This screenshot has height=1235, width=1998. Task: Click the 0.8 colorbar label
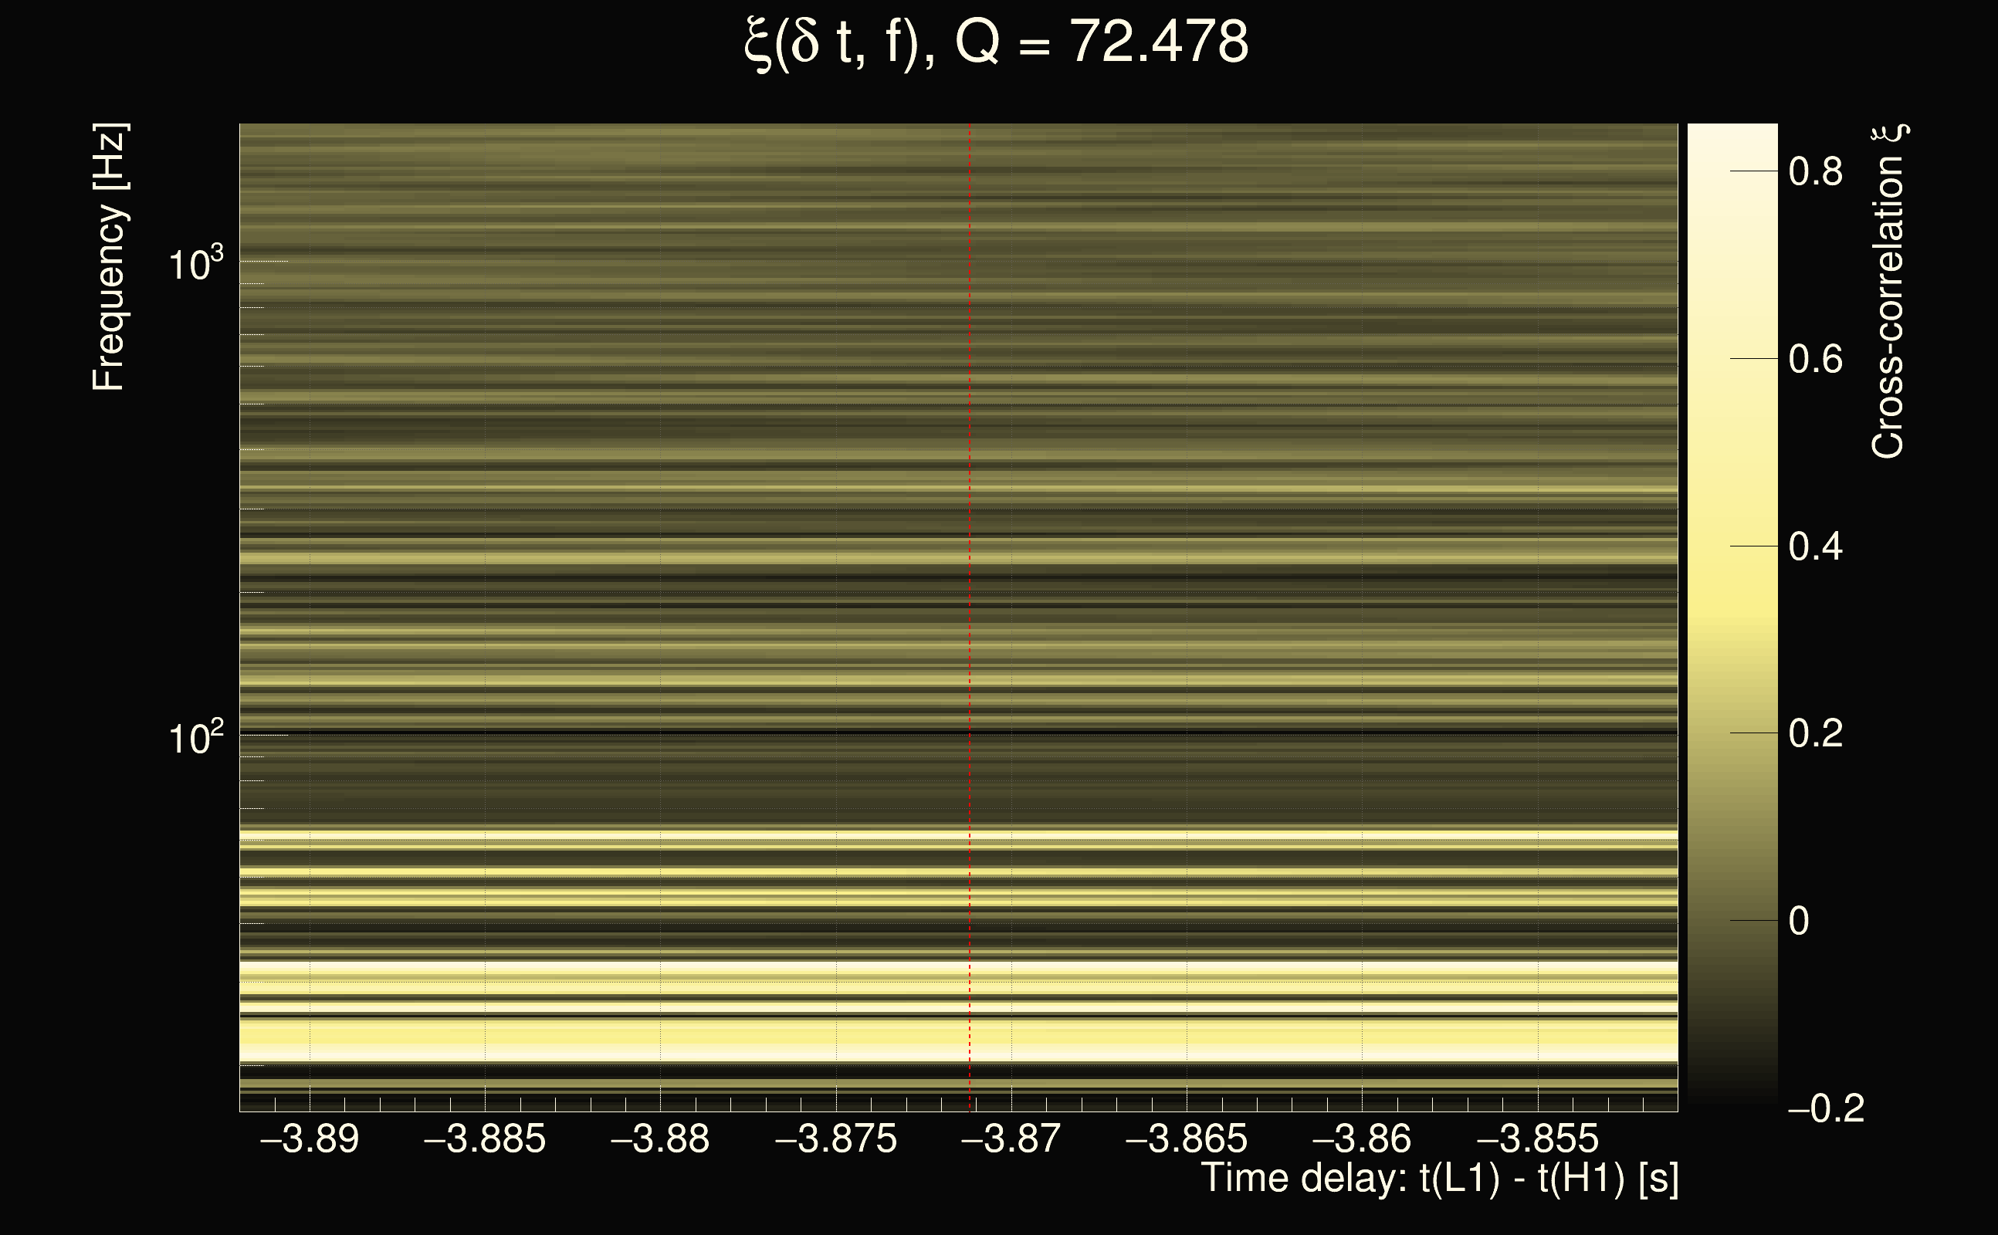(1815, 171)
